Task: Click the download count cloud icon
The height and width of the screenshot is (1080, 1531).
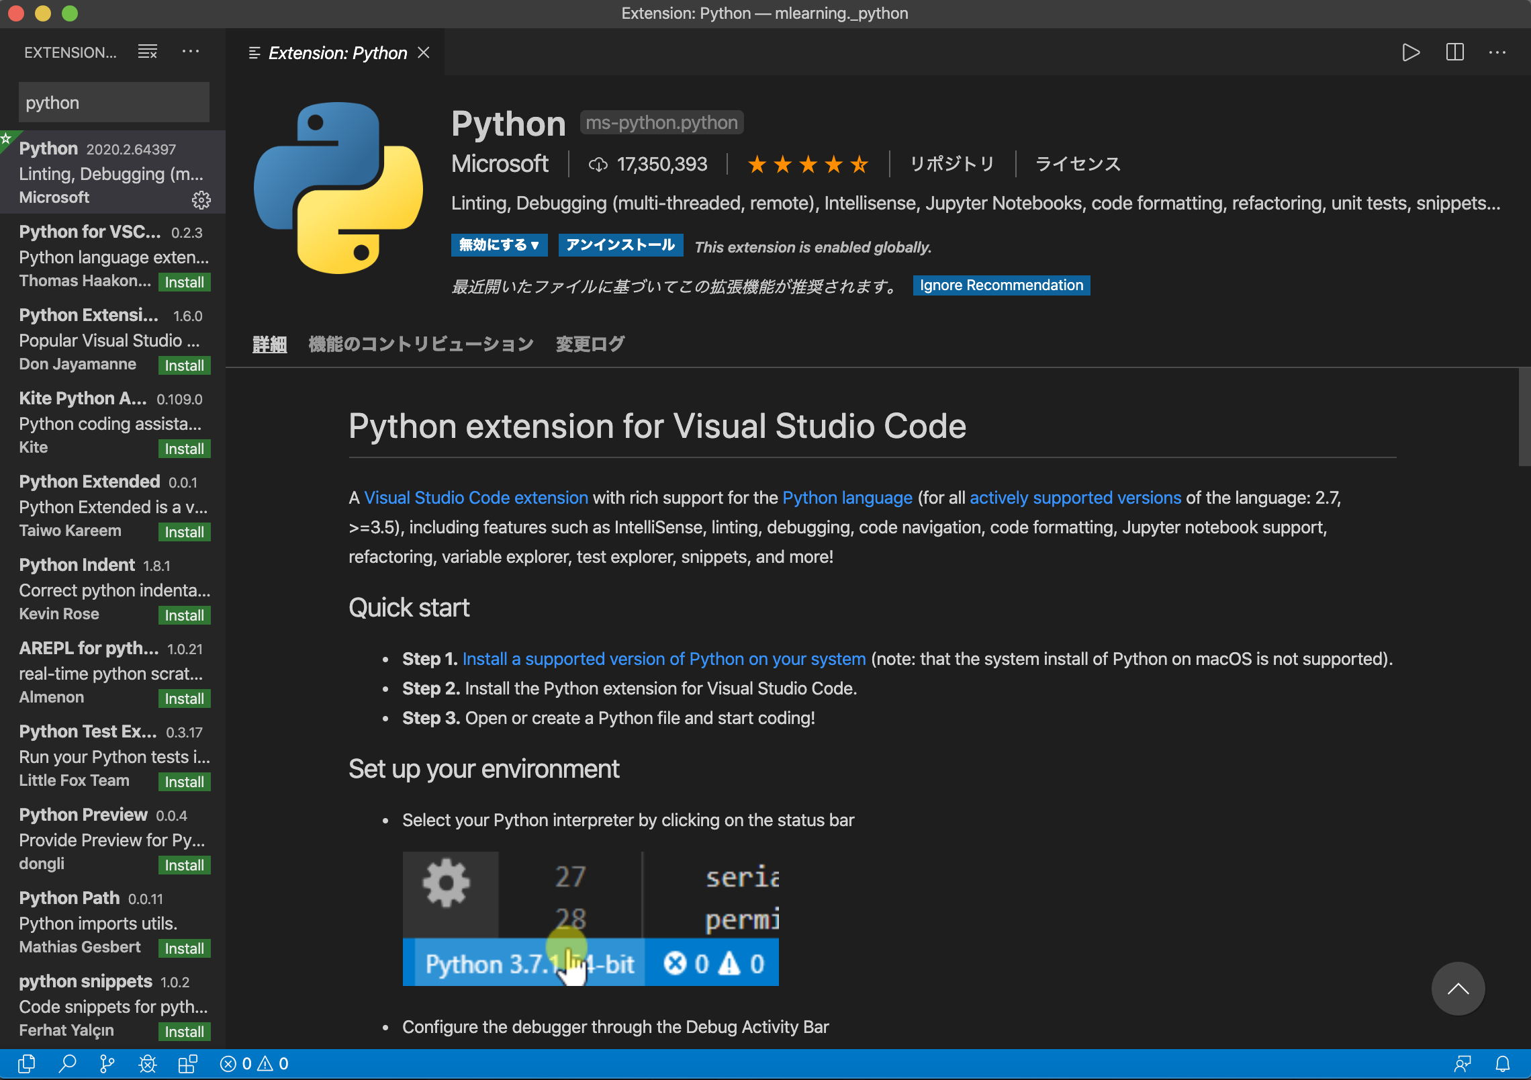Action: pyautogui.click(x=598, y=165)
